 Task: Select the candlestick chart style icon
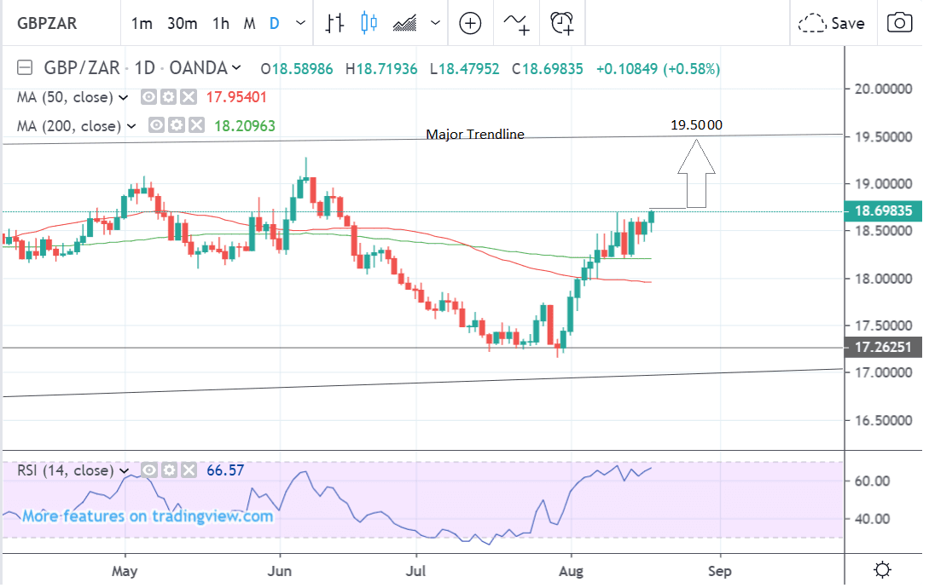(369, 23)
